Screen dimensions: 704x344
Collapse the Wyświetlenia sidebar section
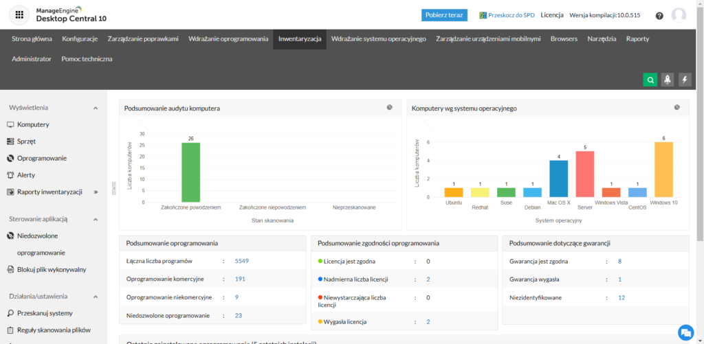click(x=95, y=108)
